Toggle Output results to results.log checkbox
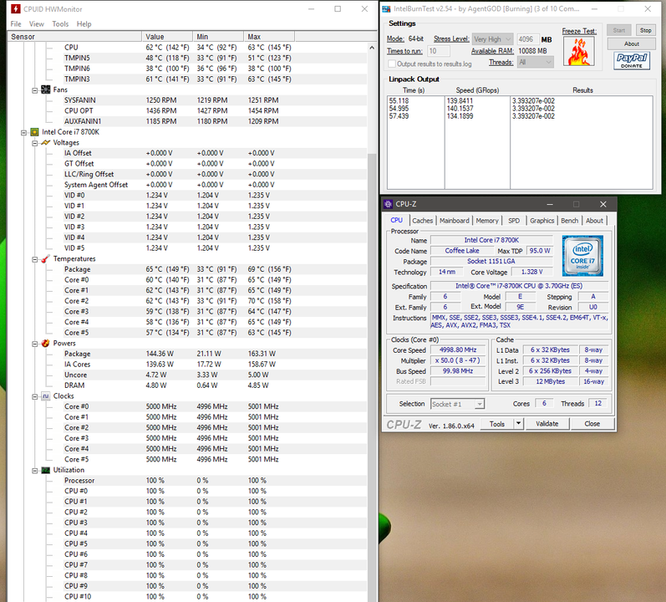This screenshot has height=602, width=666. [x=392, y=64]
